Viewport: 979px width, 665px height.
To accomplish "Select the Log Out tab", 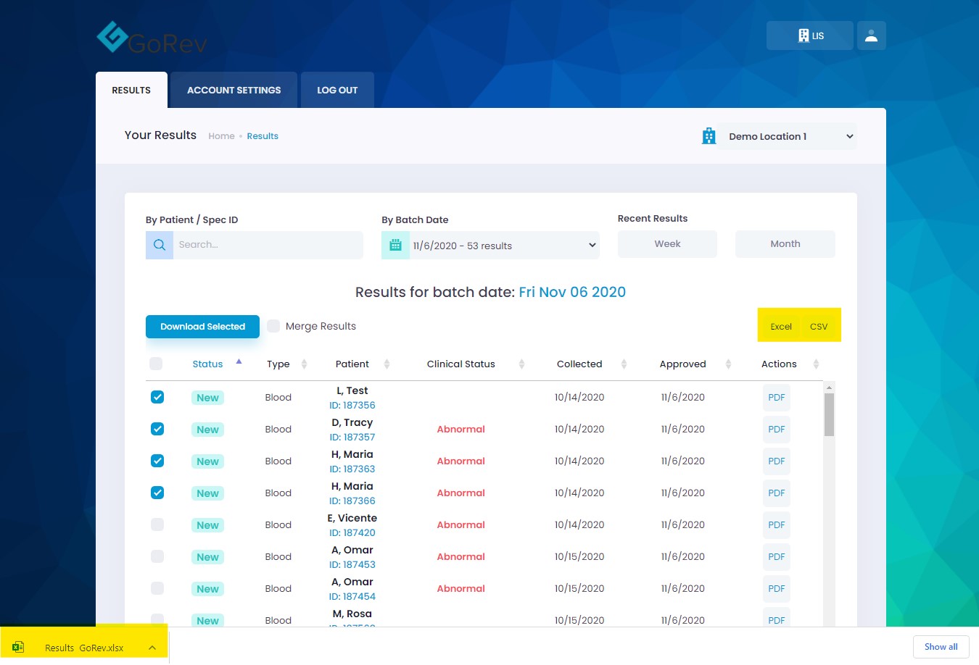I will (337, 91).
